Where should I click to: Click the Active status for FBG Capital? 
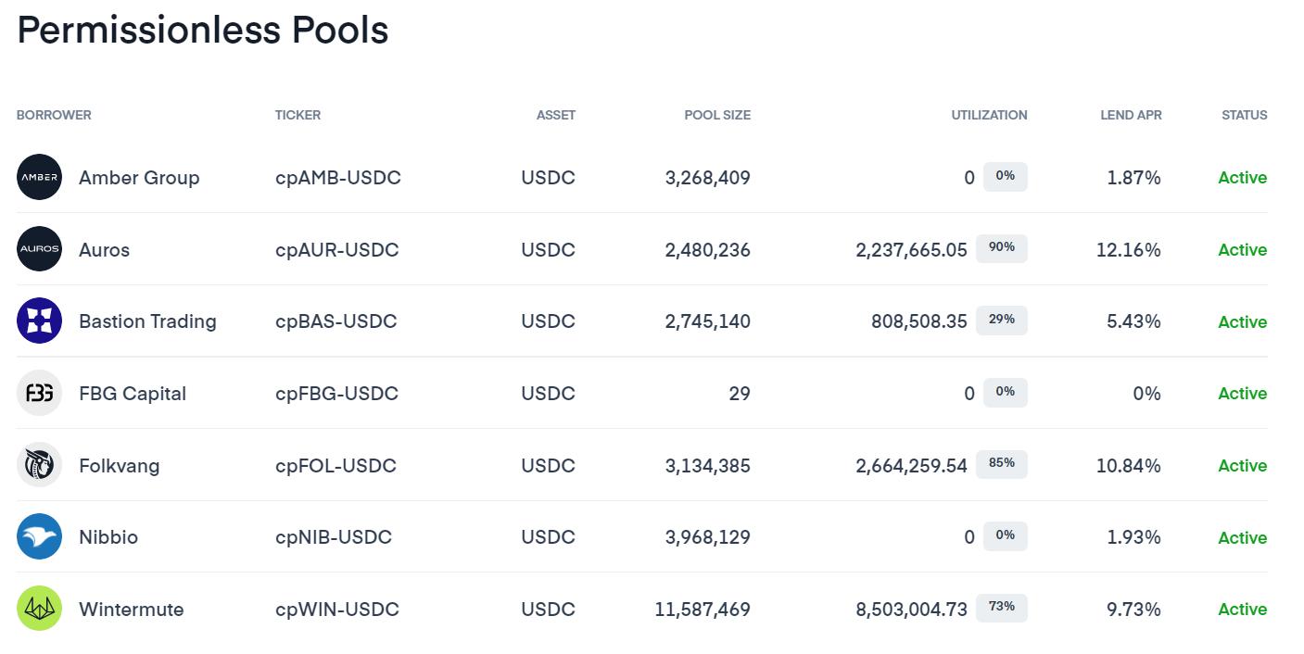tap(1243, 393)
